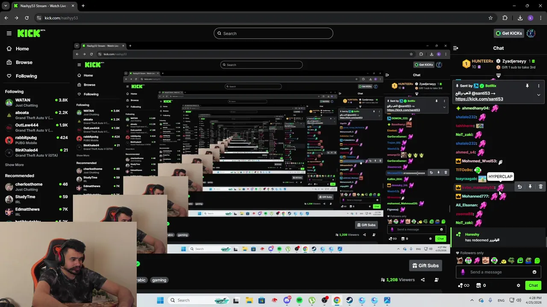This screenshot has height=307, width=547.
Task: Click username Mohanned777 in chat
Action: coord(475,197)
